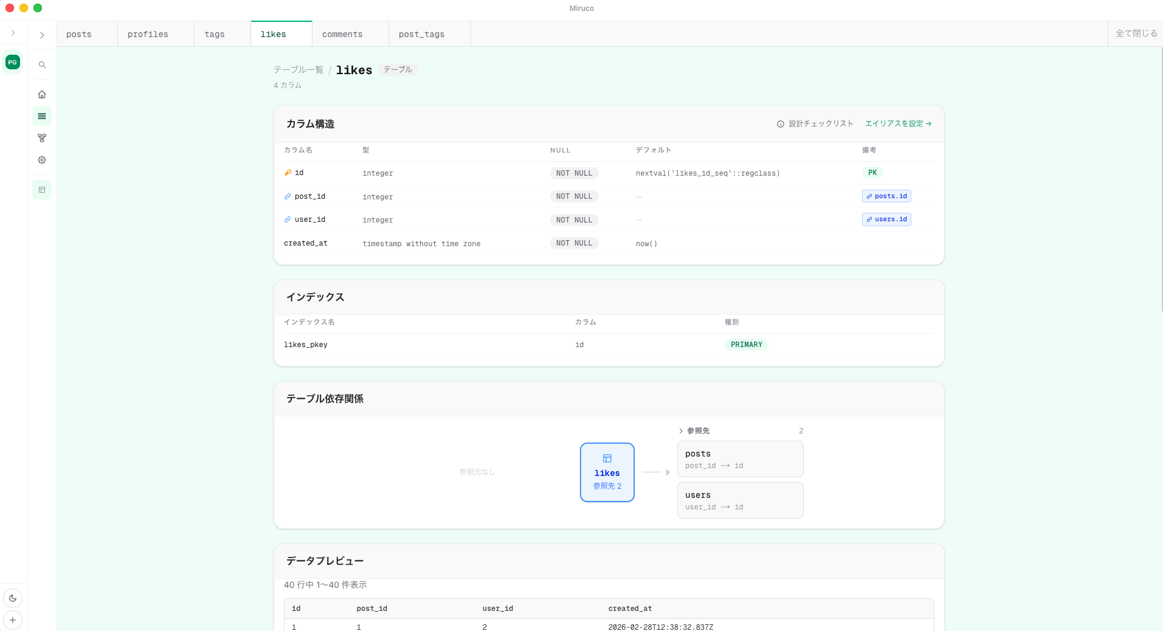Open the search in the sidebar
Screen dimensions: 1163x631
(x=41, y=64)
